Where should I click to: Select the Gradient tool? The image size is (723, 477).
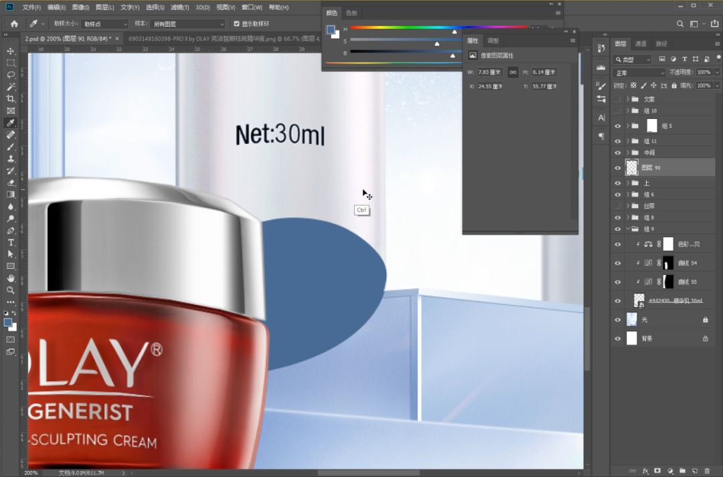[11, 195]
